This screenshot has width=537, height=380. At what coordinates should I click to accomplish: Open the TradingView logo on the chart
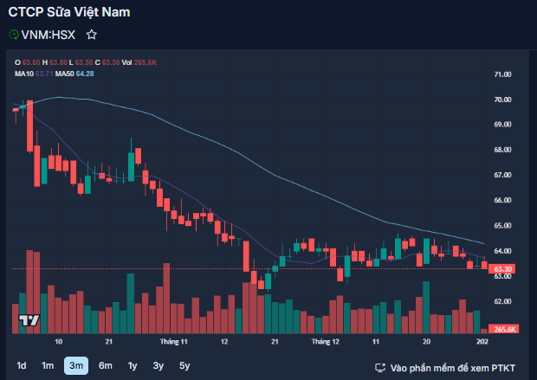[29, 320]
